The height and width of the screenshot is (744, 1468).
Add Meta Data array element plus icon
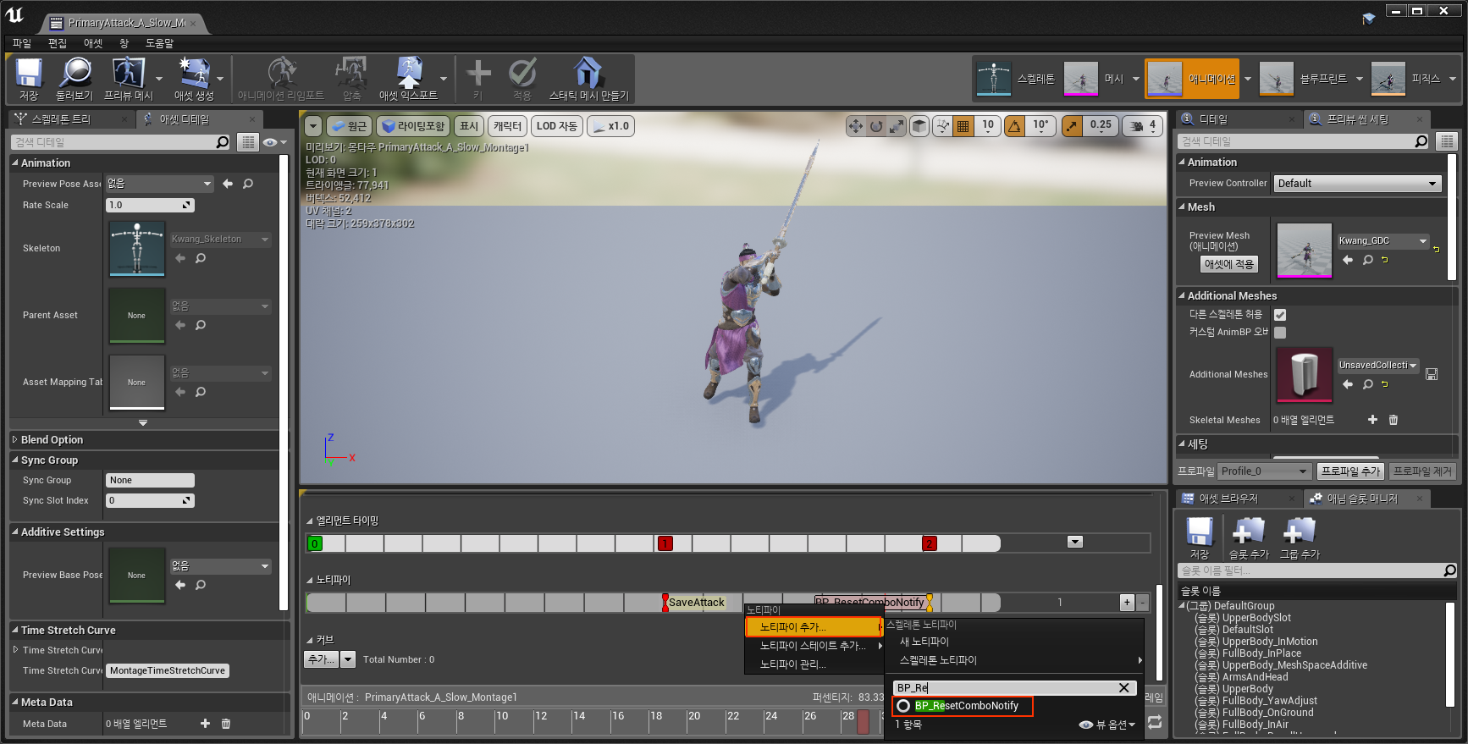point(205,724)
